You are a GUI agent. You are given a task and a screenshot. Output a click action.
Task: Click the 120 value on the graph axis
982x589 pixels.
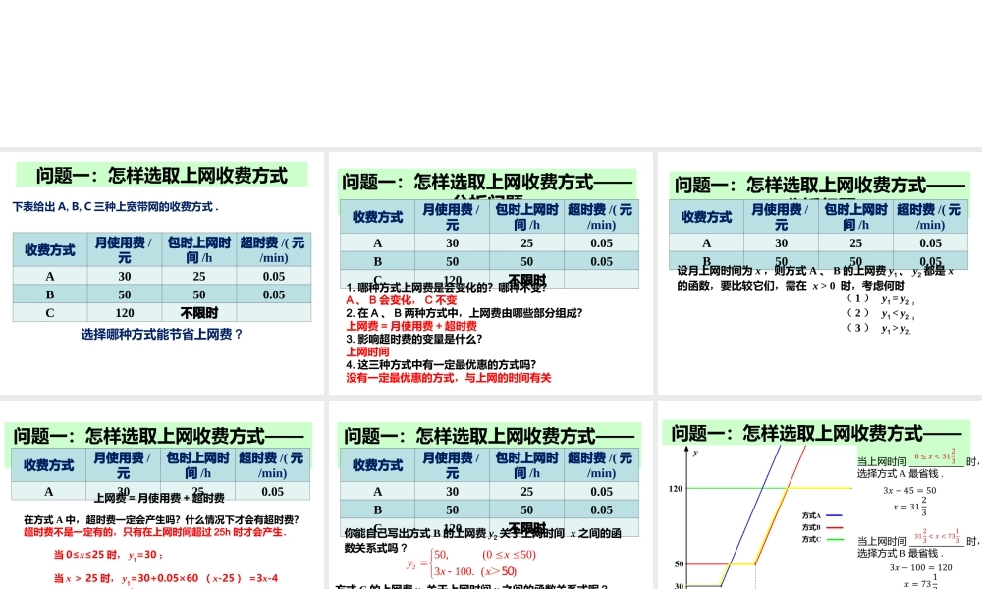click(x=676, y=488)
